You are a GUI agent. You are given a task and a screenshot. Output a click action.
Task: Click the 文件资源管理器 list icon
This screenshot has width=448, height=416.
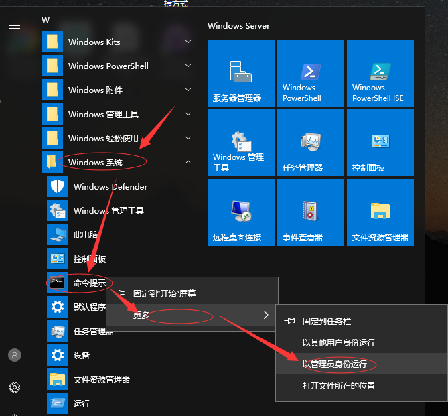58,379
